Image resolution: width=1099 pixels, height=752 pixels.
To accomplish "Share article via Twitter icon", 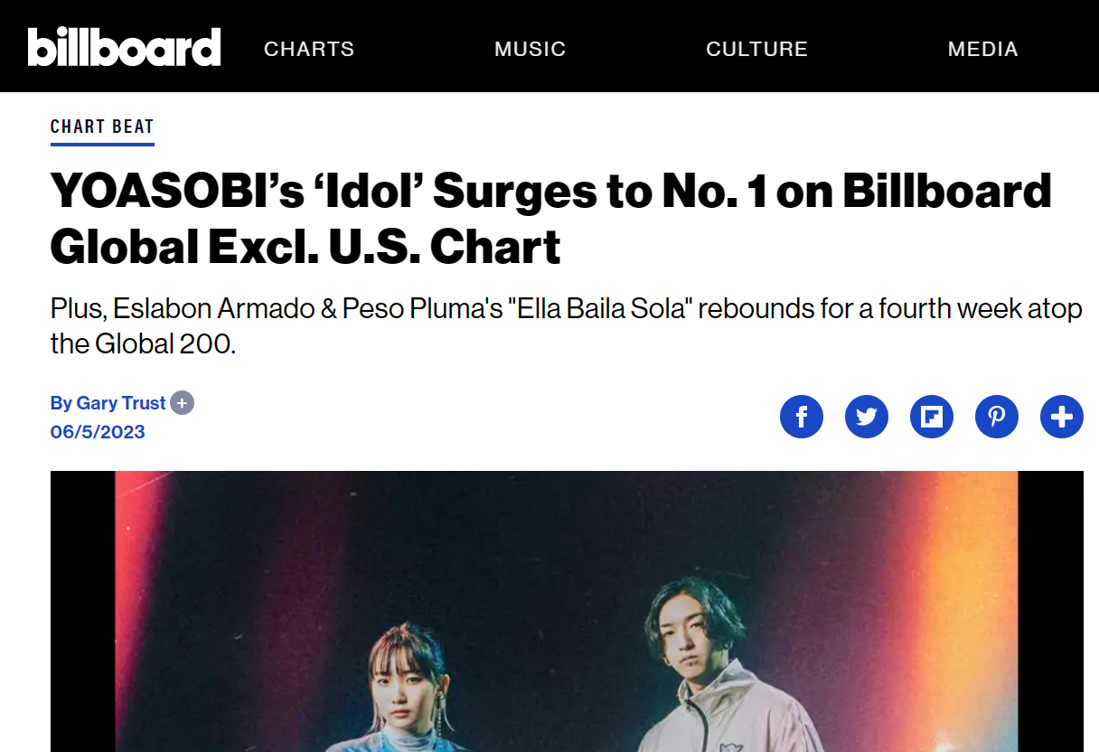I will 867,417.
